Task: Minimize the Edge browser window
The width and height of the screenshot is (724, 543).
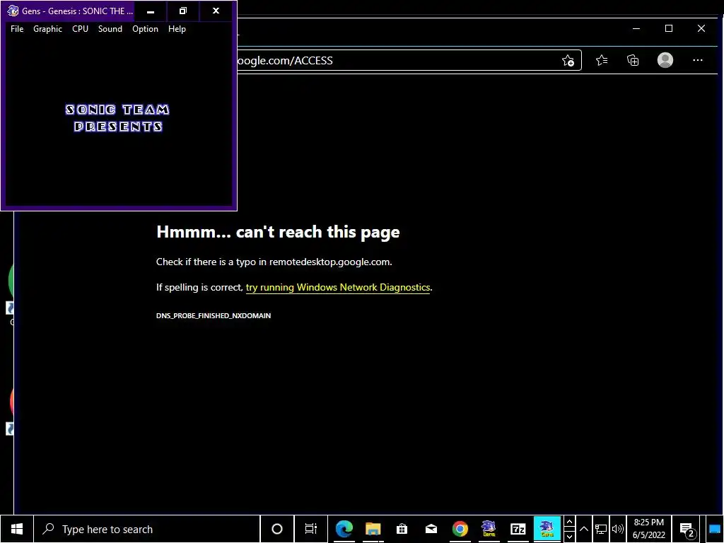Action: pos(636,28)
